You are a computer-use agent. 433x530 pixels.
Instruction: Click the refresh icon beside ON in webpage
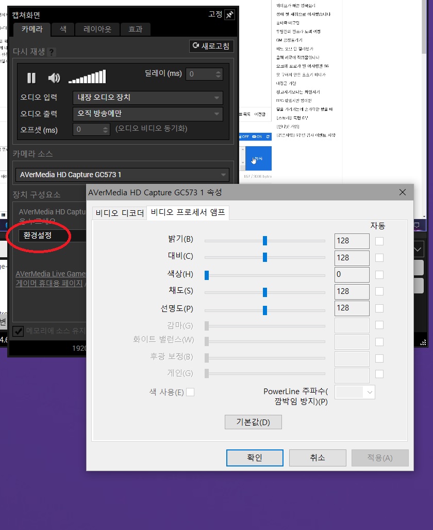tap(268, 136)
